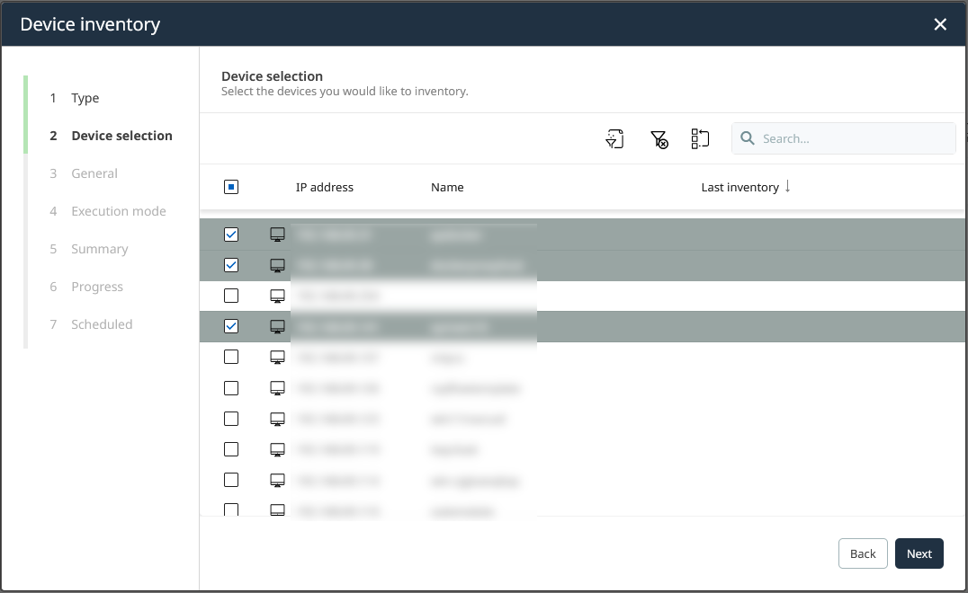The width and height of the screenshot is (968, 593).
Task: Sort by the Name column header
Action: (x=447, y=188)
